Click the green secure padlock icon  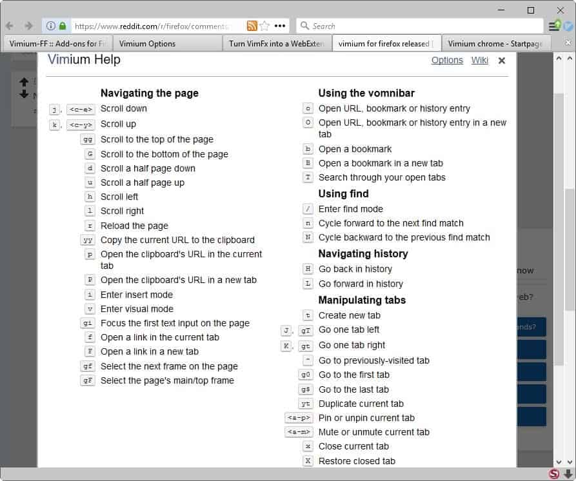[63, 26]
